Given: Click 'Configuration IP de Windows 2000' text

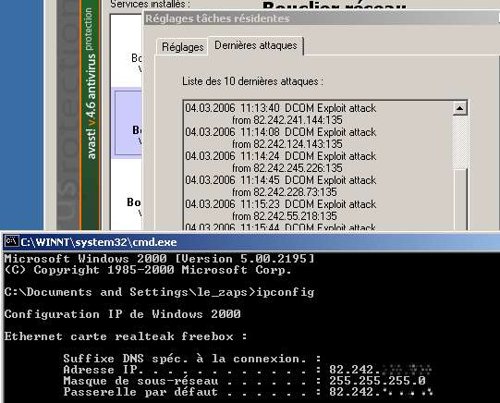Looking at the screenshot, I should coord(122,314).
